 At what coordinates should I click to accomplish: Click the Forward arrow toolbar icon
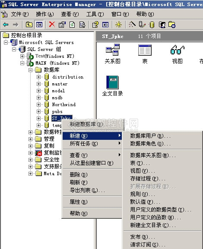coord(16,25)
